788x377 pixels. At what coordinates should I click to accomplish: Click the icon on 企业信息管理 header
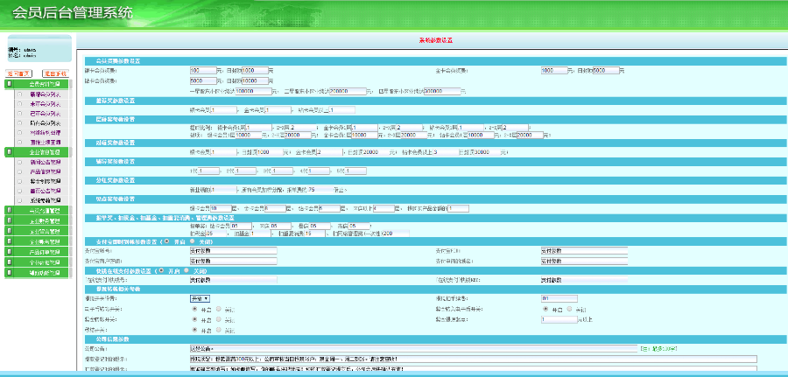[9, 151]
